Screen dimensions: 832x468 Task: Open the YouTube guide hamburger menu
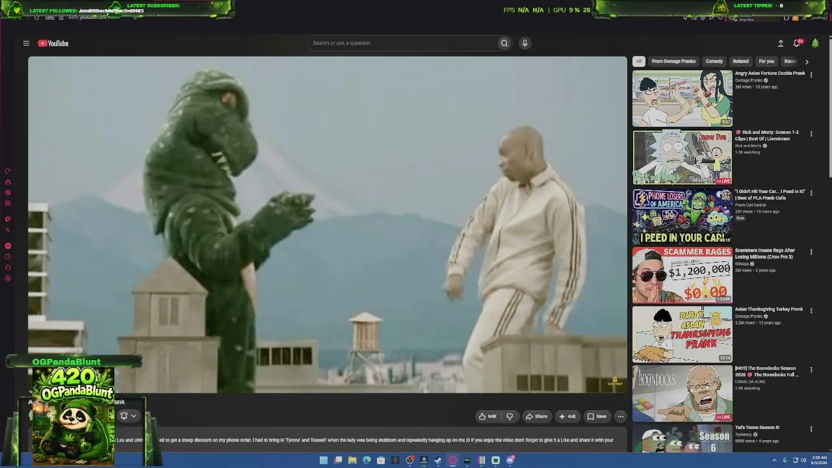[x=26, y=43]
